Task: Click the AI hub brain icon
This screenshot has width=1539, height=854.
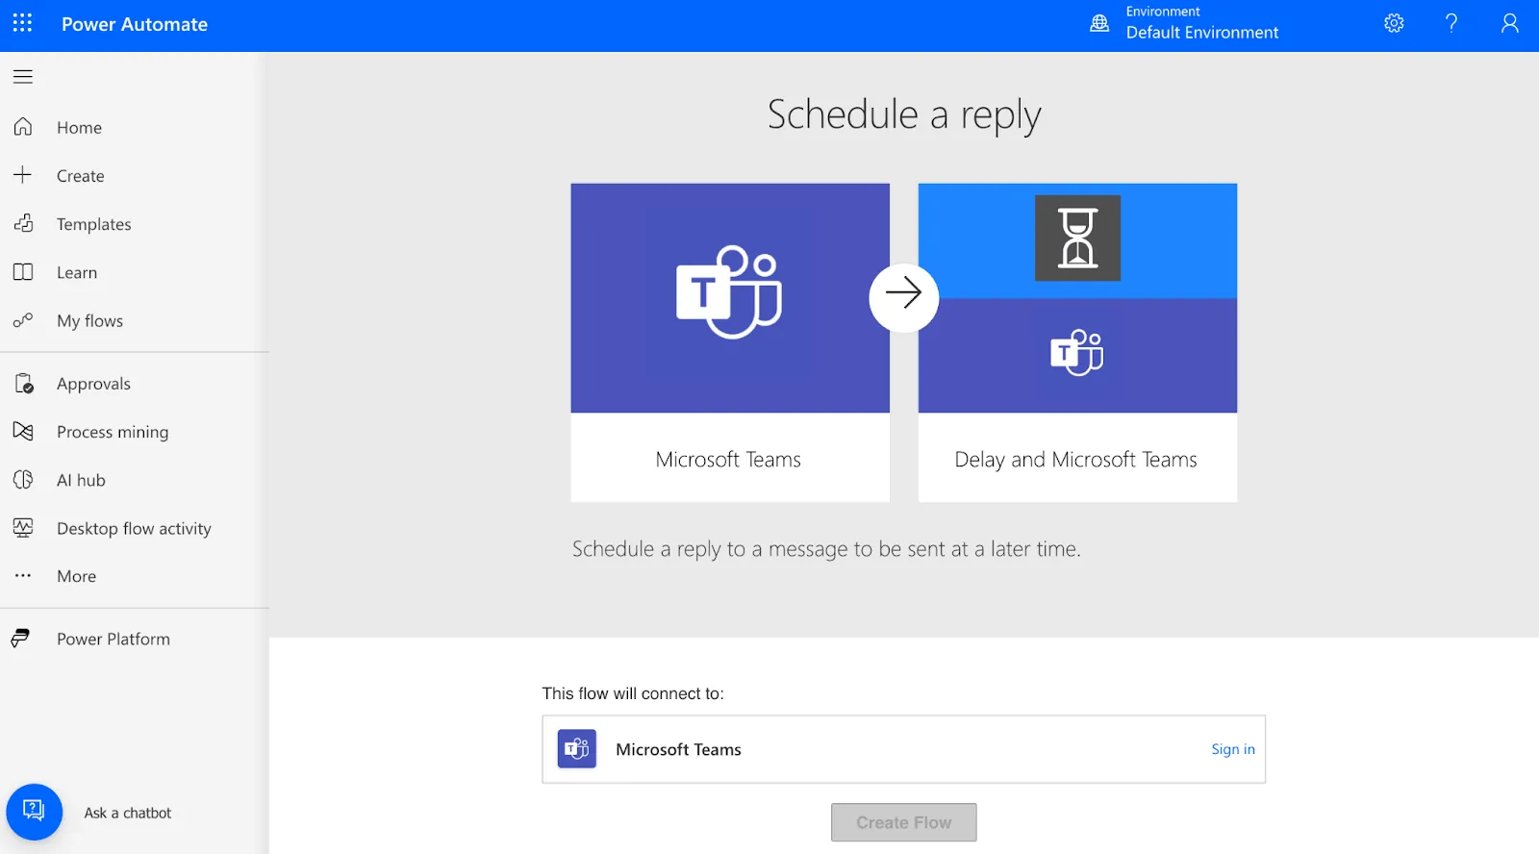Action: click(x=23, y=479)
